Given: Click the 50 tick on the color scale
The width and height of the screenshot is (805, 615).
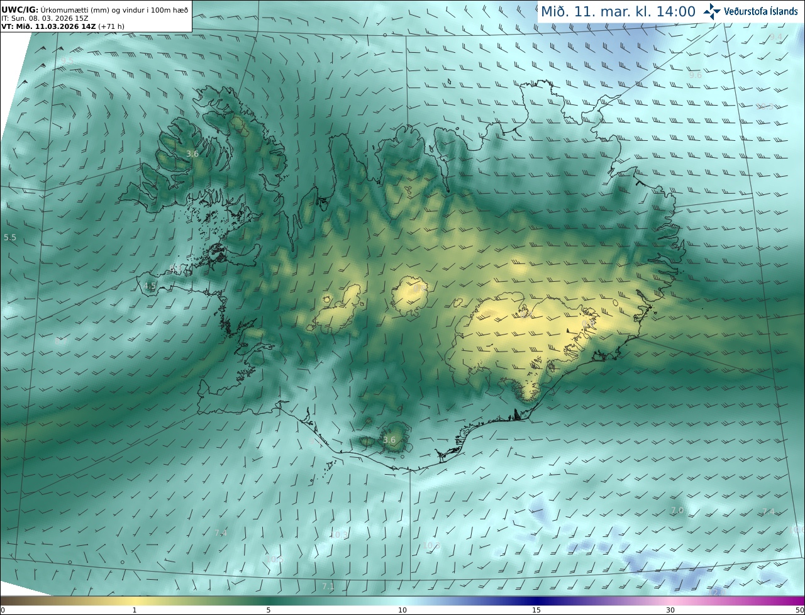Looking at the screenshot, I should pyautogui.click(x=799, y=610).
